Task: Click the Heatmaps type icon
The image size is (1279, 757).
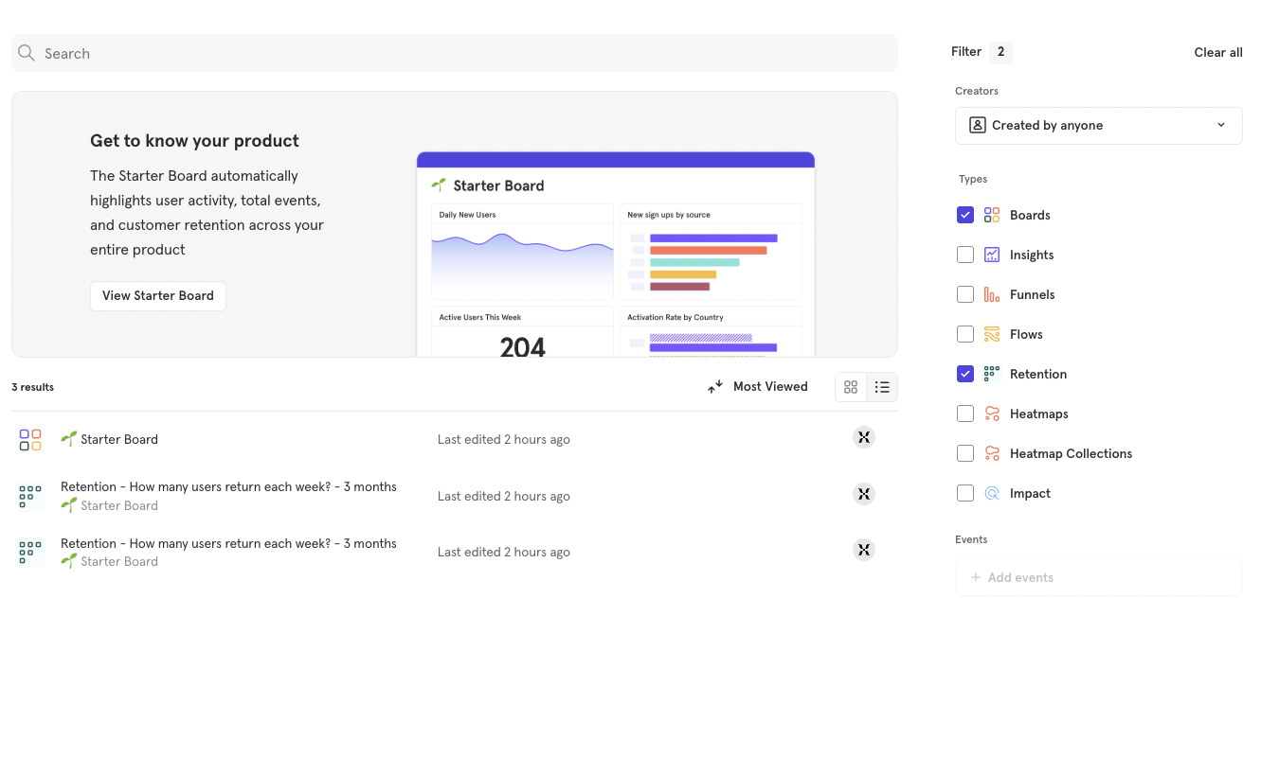Action: pos(992,414)
